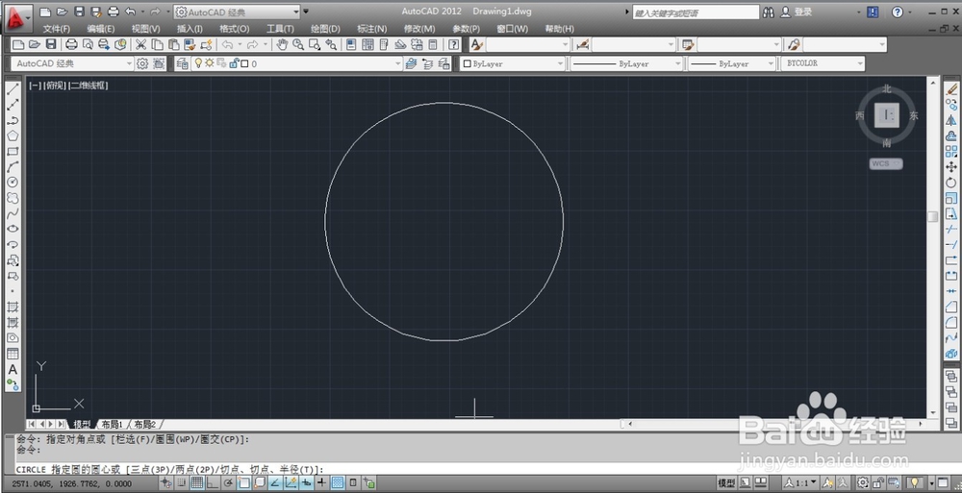Image resolution: width=962 pixels, height=493 pixels.
Task: Open the annotation scale 1:1 dropdown
Action: (x=800, y=483)
